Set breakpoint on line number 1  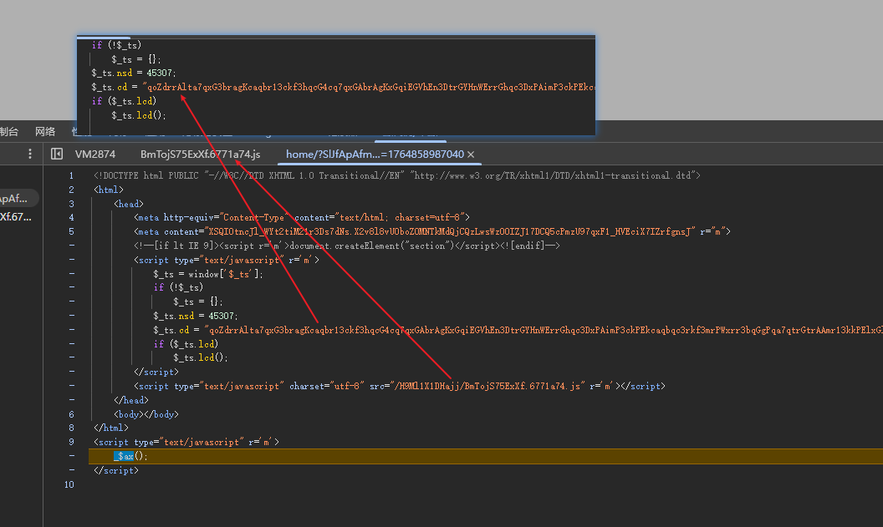pyautogui.click(x=71, y=175)
